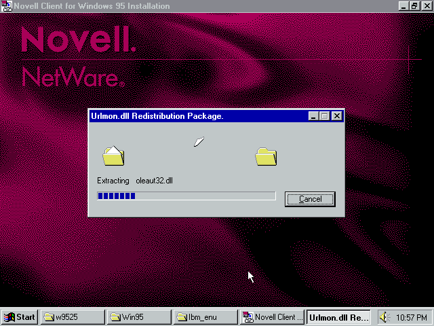434x326 pixels.
Task: Click the flying paper animation icon
Action: coord(199,141)
